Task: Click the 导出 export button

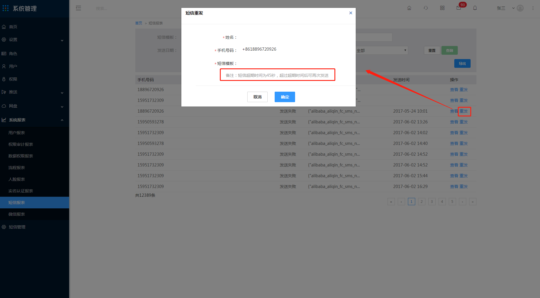Action: tap(462, 63)
